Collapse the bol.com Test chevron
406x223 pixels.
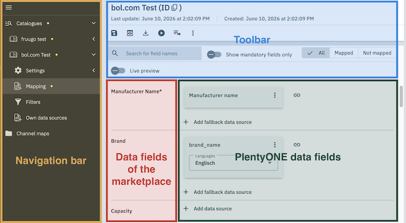tap(93, 55)
